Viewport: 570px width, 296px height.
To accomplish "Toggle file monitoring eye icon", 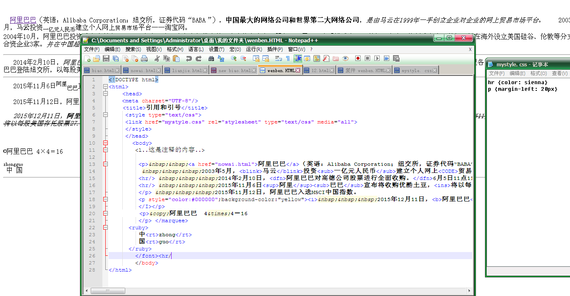I will coord(345,58).
